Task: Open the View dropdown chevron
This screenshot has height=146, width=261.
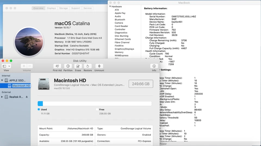Action: [9, 66]
